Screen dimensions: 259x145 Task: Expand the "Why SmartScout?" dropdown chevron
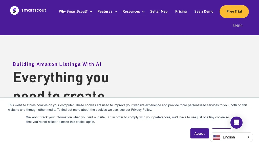(x=91, y=12)
